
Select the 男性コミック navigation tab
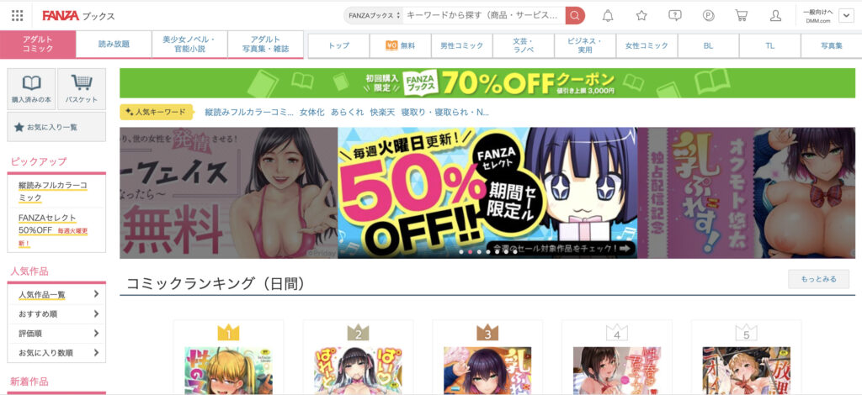pyautogui.click(x=462, y=46)
